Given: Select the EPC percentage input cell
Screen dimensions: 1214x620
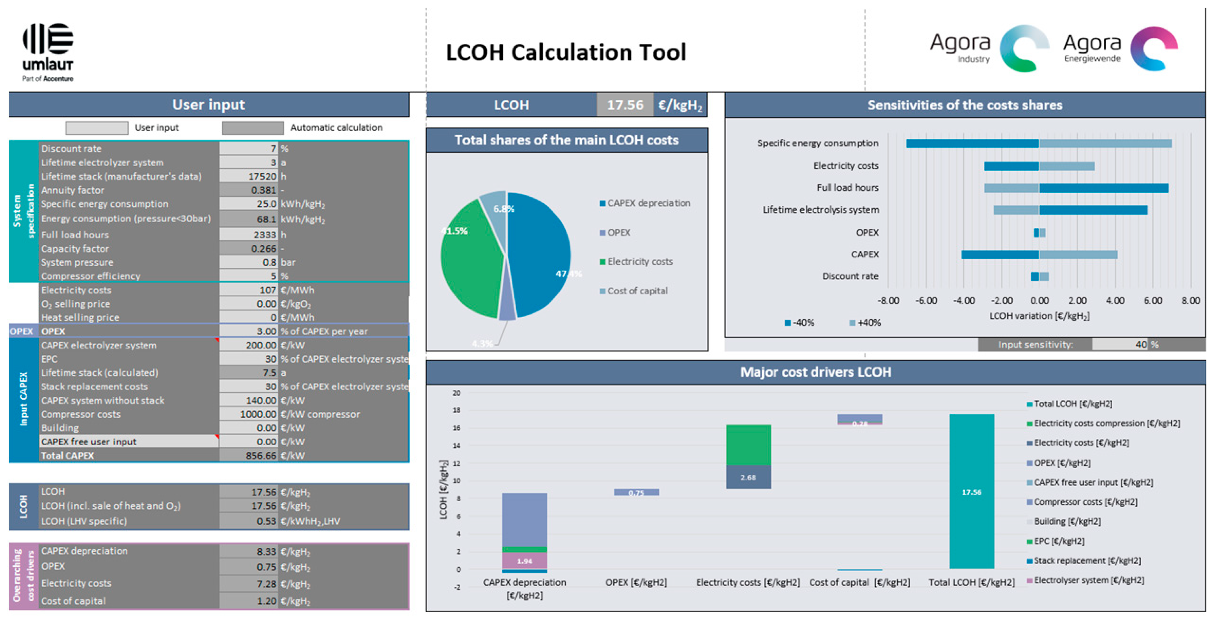Looking at the screenshot, I should [x=248, y=359].
